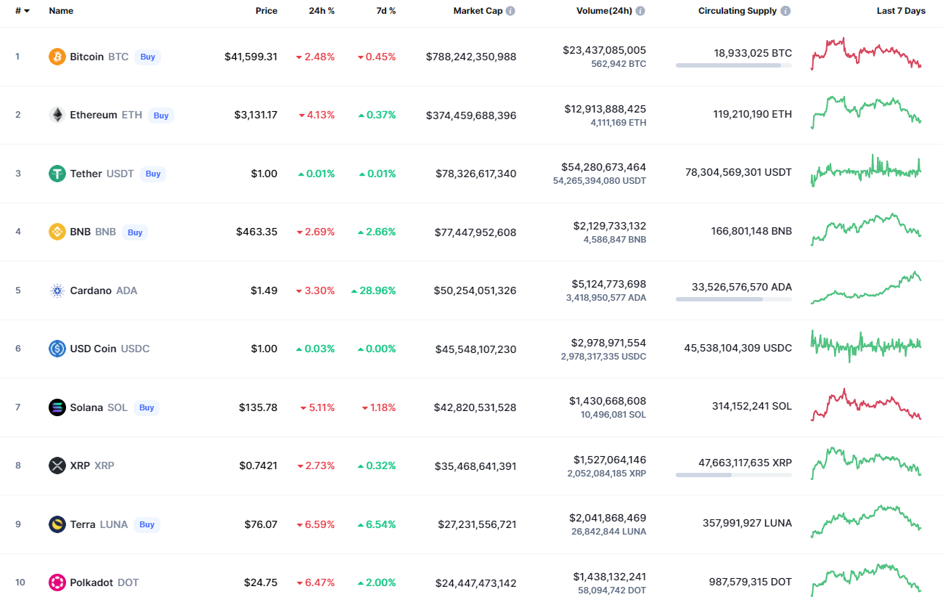The height and width of the screenshot is (605, 943).
Task: Click the Circulating Supply info icon
Action: point(785,11)
